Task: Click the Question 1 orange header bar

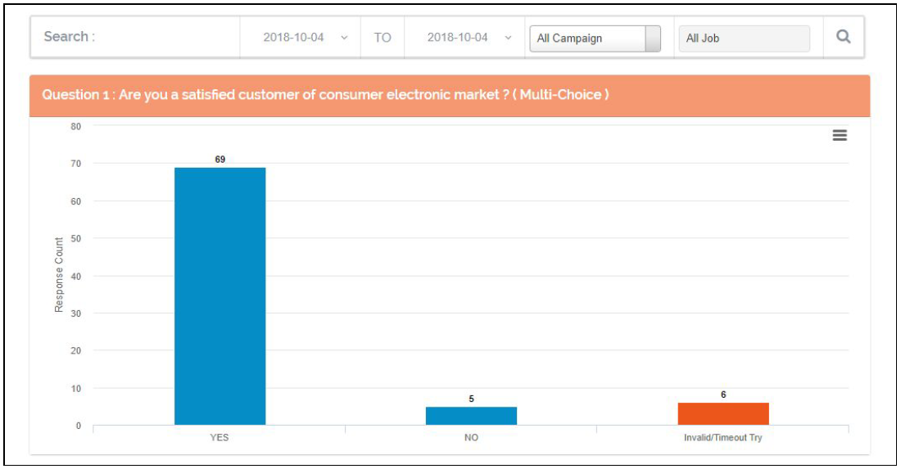Action: coord(449,95)
